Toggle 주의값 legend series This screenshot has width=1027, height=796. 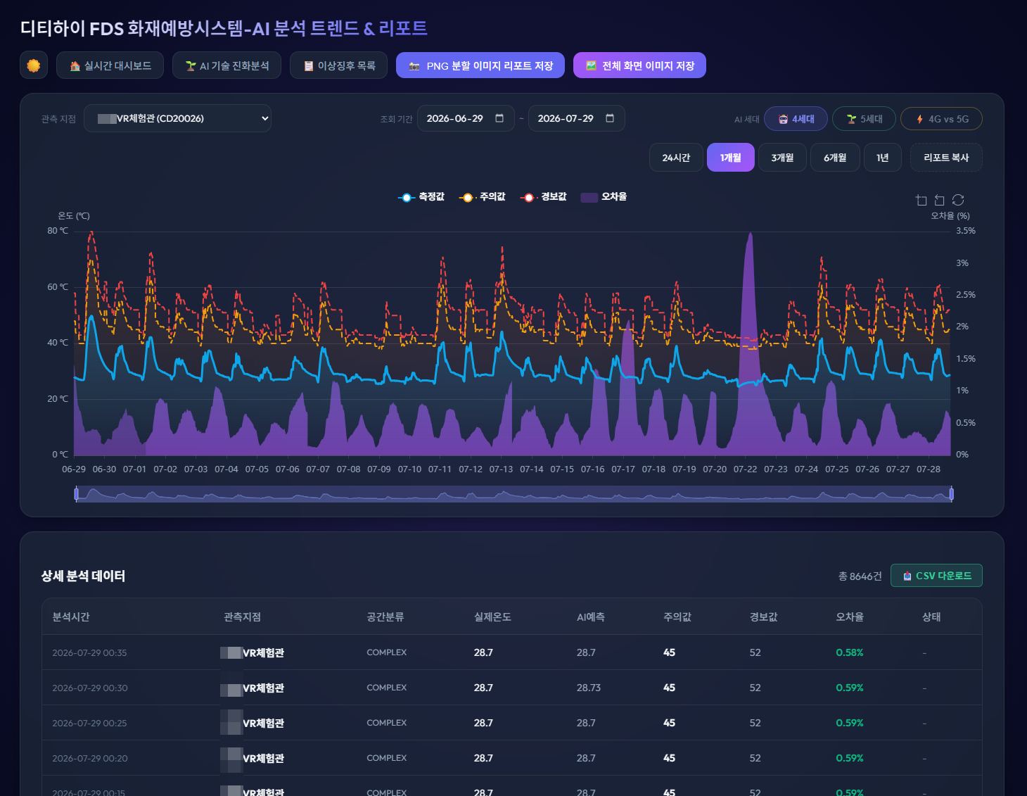click(482, 197)
